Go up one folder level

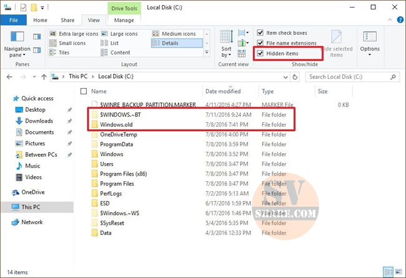click(44, 77)
